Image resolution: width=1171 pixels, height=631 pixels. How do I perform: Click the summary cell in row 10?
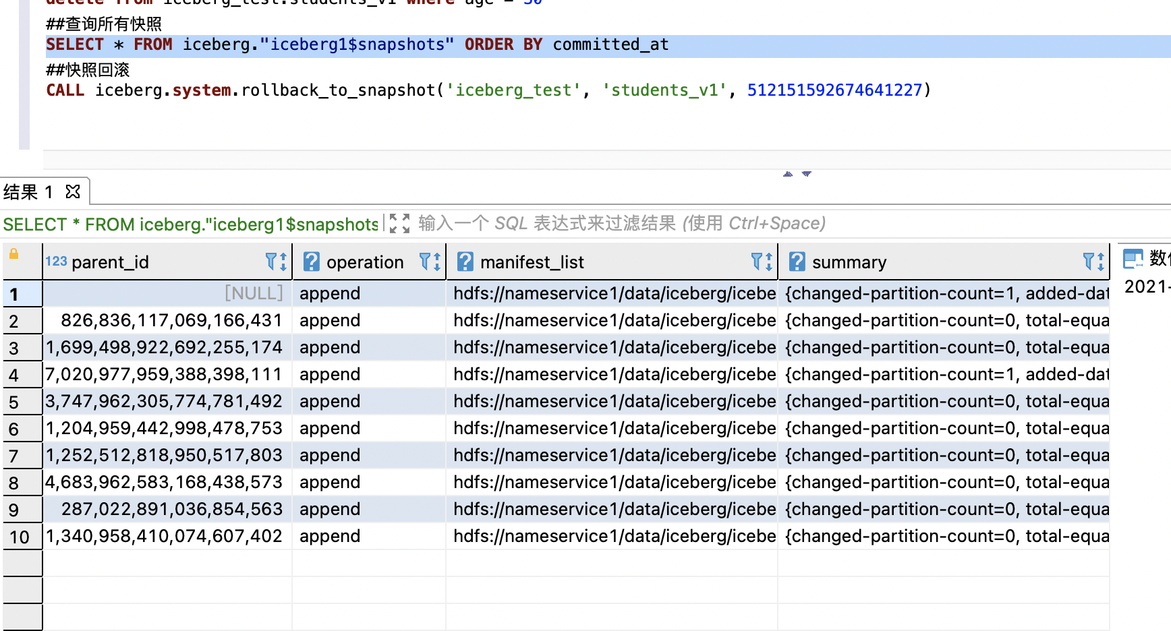pos(944,536)
